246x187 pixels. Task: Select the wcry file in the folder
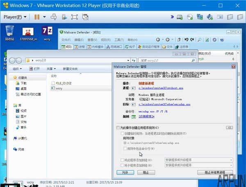(x=59, y=88)
